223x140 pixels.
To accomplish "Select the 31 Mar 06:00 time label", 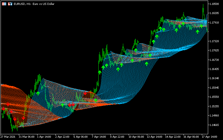I will pyautogui.click(x=27, y=137).
